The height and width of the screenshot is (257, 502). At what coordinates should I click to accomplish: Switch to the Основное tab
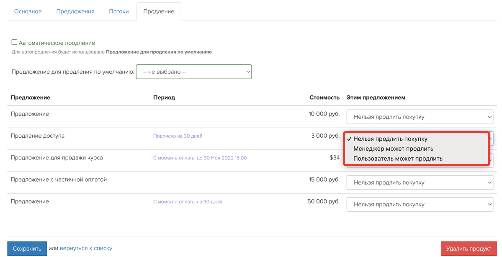28,11
